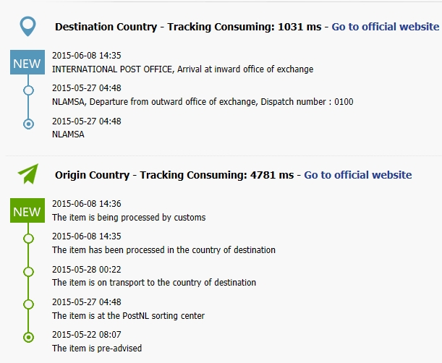
Task: Click the green paper plane origin icon
Action: (28, 174)
